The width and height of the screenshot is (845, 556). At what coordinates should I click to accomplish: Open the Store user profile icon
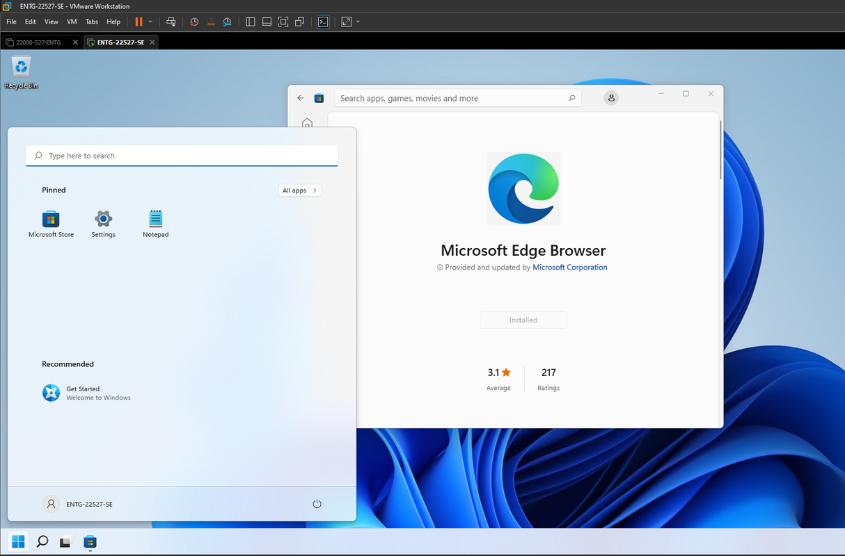611,98
